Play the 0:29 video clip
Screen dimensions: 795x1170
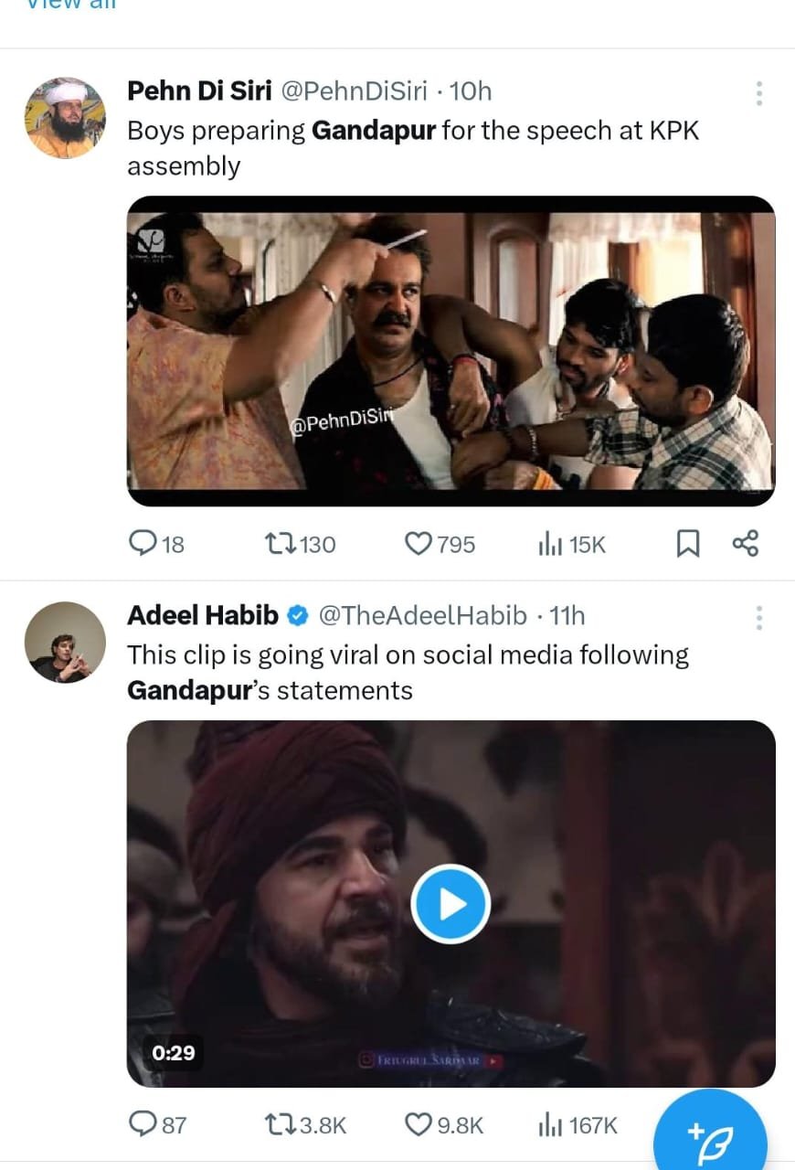pos(450,905)
